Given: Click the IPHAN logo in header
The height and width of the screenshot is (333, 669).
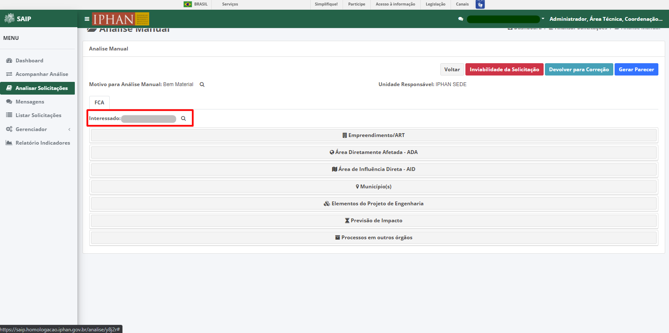Looking at the screenshot, I should [x=121, y=19].
